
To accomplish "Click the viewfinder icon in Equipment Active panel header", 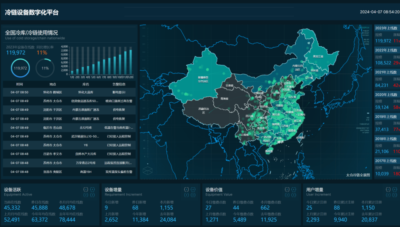I will 86,190.
